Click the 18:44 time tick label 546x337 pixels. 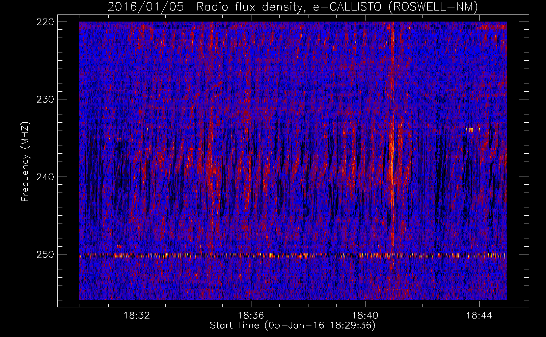click(479, 316)
